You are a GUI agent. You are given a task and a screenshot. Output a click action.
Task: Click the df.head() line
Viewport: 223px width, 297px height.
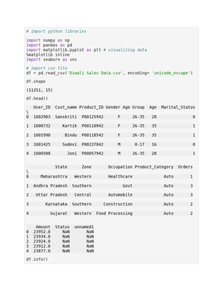pos(37,99)
